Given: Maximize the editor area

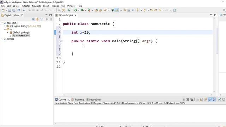Looking at the screenshot, I should tap(215, 15).
